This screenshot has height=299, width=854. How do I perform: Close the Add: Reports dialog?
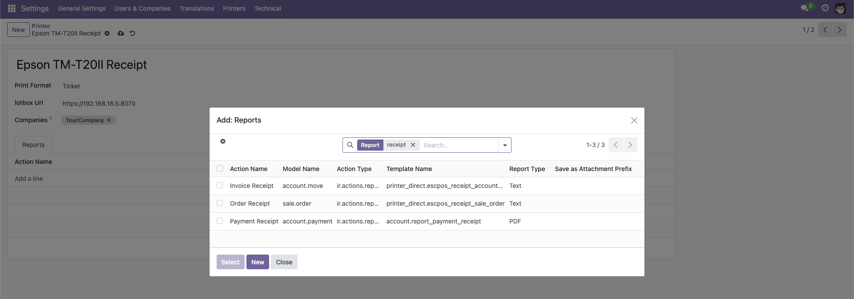pyautogui.click(x=634, y=120)
